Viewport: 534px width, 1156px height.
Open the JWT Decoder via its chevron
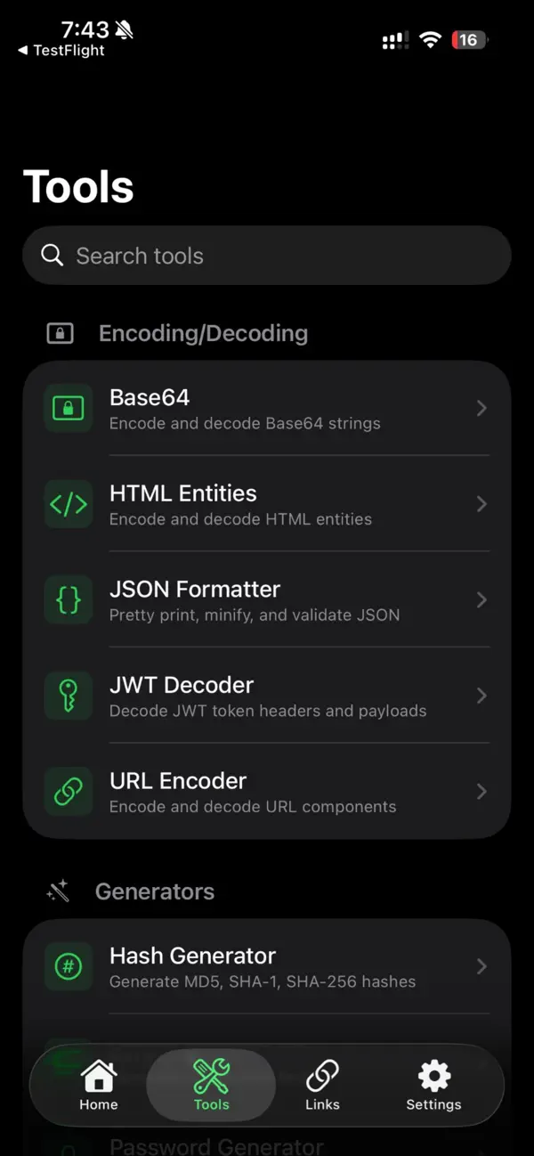481,696
